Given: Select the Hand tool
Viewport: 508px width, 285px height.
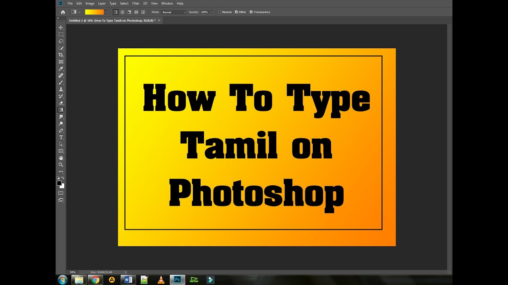Looking at the screenshot, I should coord(61,158).
